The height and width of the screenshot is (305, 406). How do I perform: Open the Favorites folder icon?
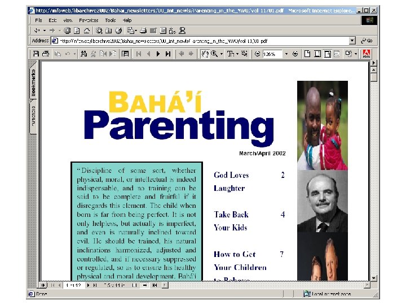point(108,30)
